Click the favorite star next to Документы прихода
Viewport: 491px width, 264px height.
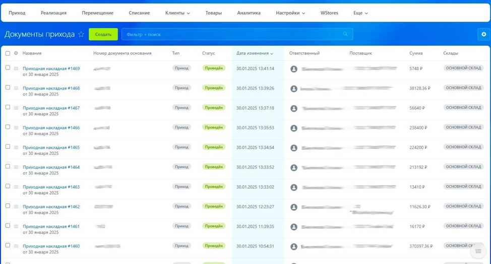tap(81, 34)
